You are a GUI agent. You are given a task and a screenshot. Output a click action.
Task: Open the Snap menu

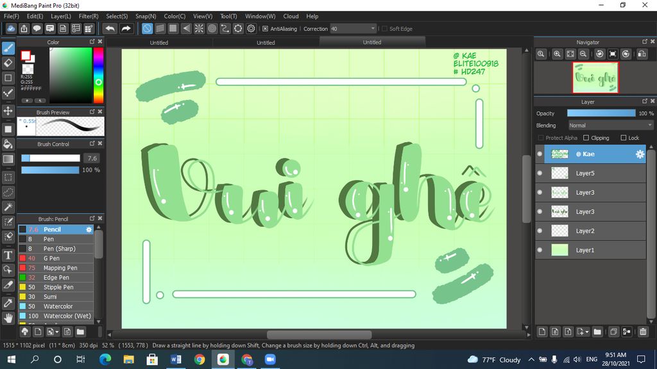click(146, 16)
